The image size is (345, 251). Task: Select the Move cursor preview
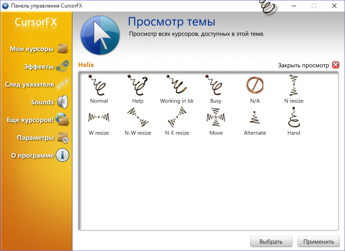pyautogui.click(x=216, y=117)
